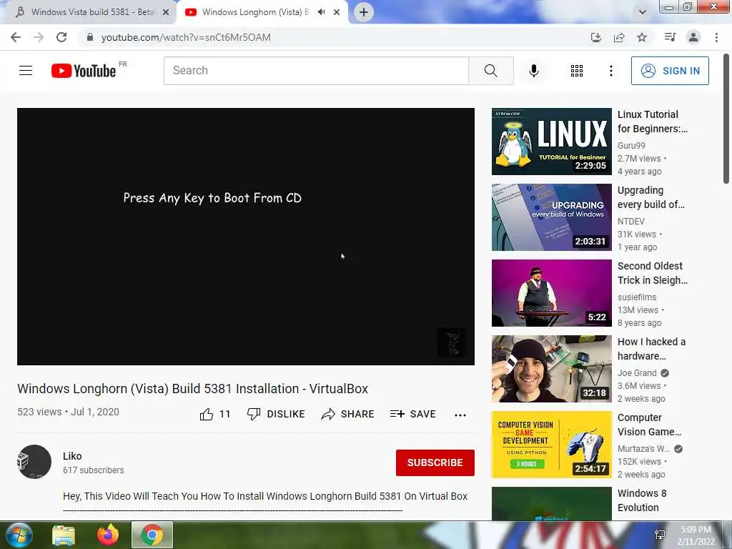Click the taskbar clock showing 5:09 PM
Viewport: 732px width, 549px height.
click(x=696, y=535)
